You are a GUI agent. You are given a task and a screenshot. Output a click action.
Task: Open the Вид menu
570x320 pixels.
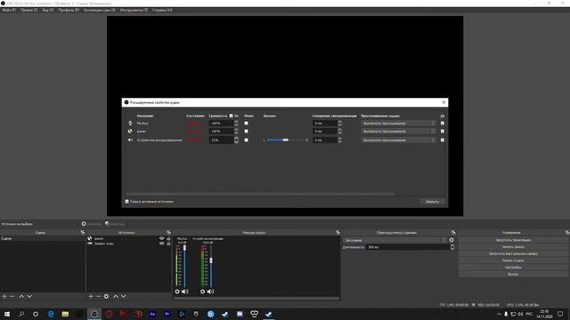[48, 10]
